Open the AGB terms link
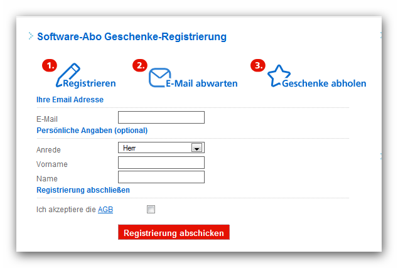The height and width of the screenshot is (268, 398). tap(105, 209)
